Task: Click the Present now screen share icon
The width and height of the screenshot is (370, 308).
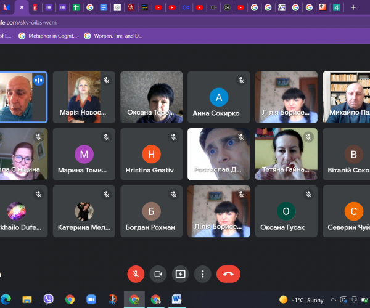Action: tap(180, 274)
